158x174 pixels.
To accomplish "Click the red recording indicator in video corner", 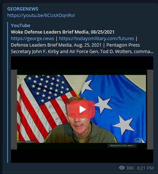I will (x=18, y=77).
